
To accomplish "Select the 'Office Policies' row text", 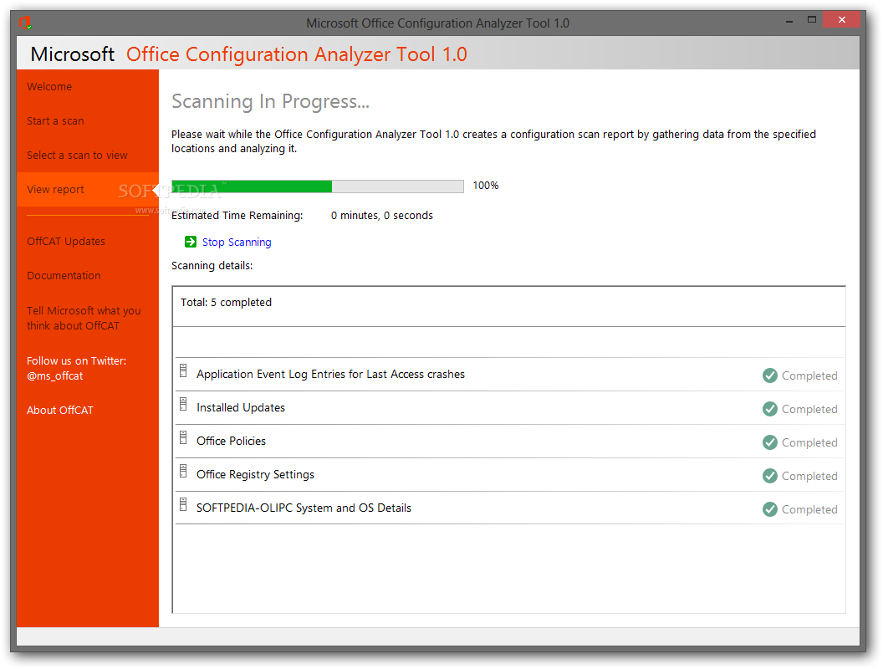I will 231,441.
